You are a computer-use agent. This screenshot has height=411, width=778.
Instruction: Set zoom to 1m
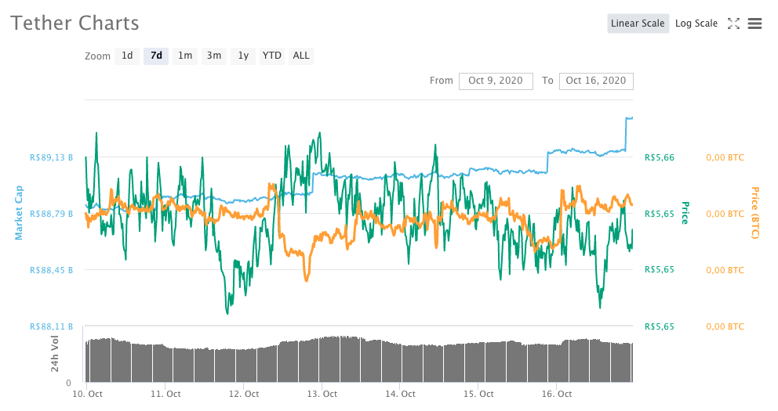coord(185,56)
